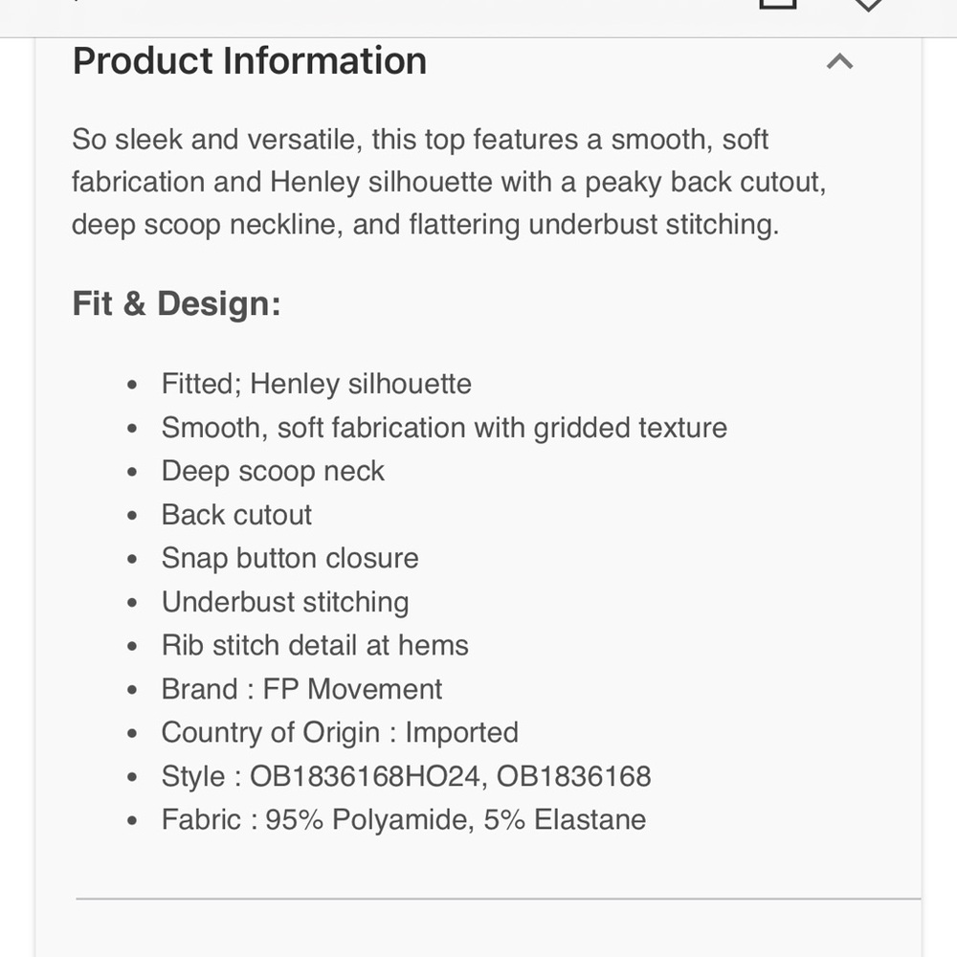Click 'Snap button closure' bullet

[x=290, y=558]
